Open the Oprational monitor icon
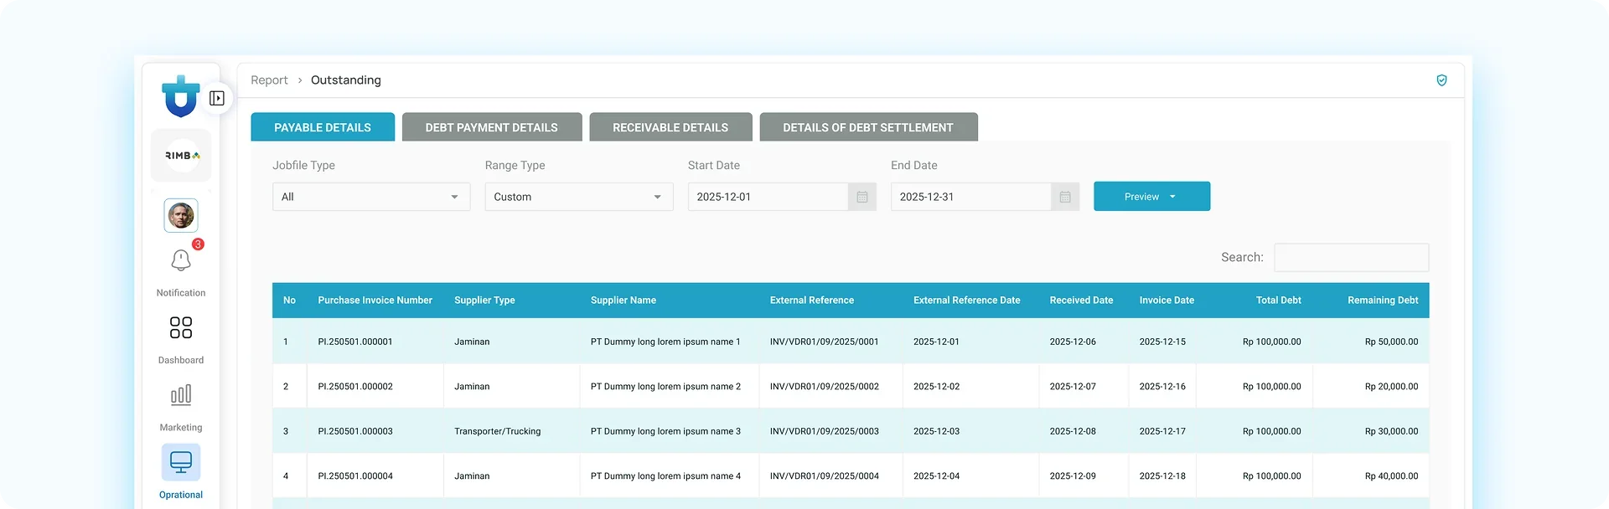The height and width of the screenshot is (509, 1609). click(x=181, y=462)
